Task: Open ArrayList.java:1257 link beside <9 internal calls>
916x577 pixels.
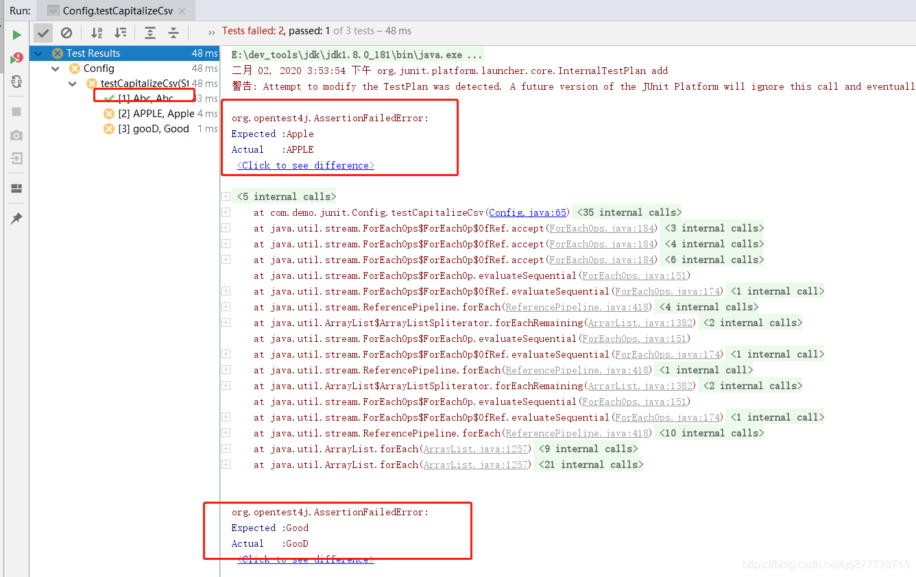Action: pyautogui.click(x=477, y=449)
